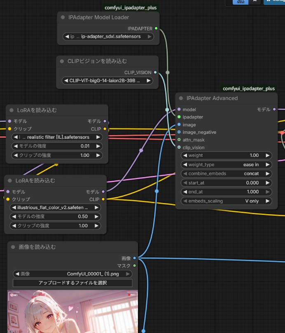Click the end_at value field
285x333 pixels.
226,192
